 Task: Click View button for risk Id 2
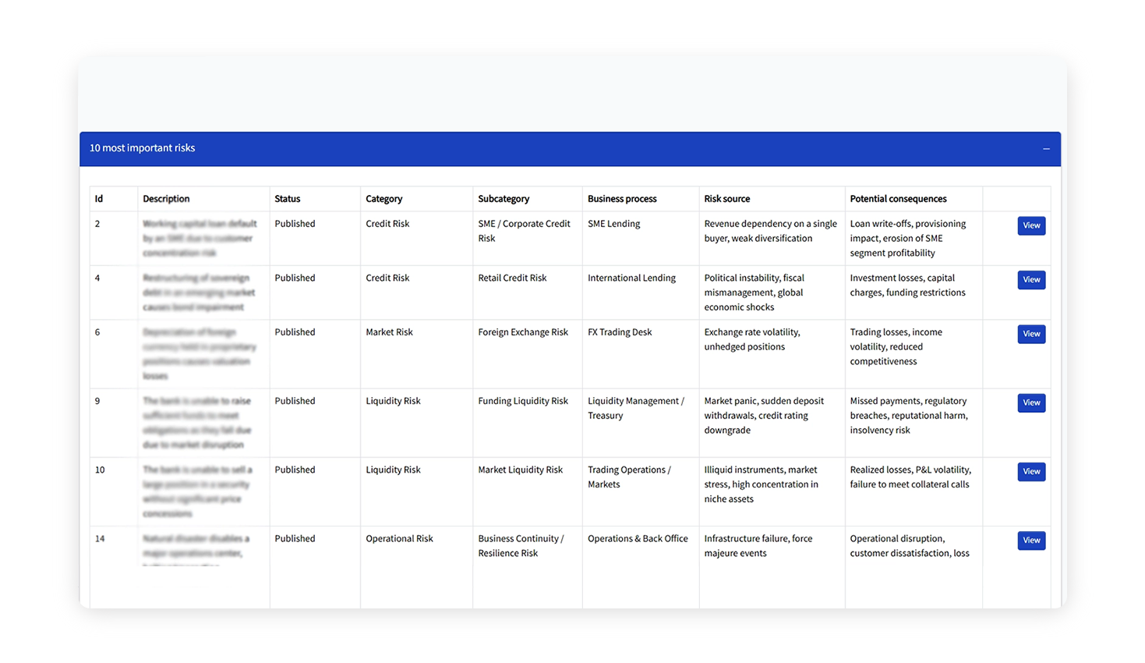point(1030,225)
